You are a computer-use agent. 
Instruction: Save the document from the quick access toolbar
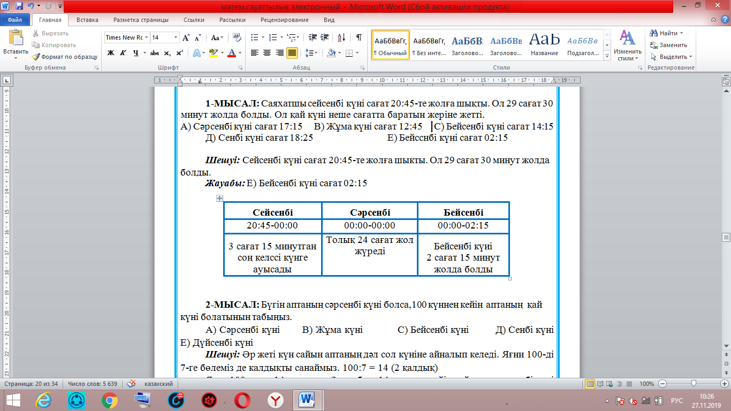click(19, 7)
